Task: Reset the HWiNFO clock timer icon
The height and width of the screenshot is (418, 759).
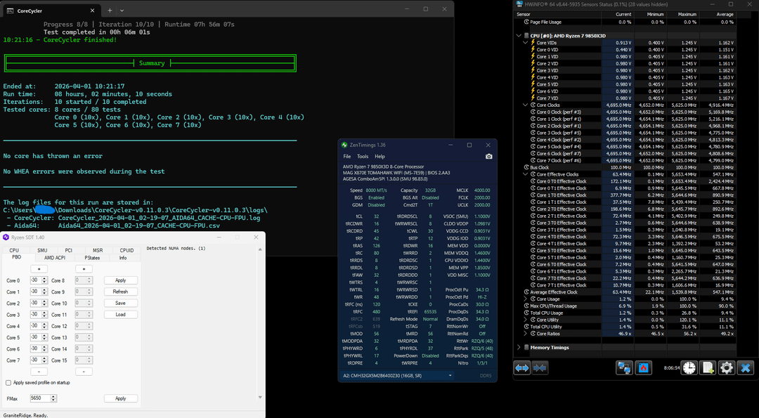Action: click(689, 367)
